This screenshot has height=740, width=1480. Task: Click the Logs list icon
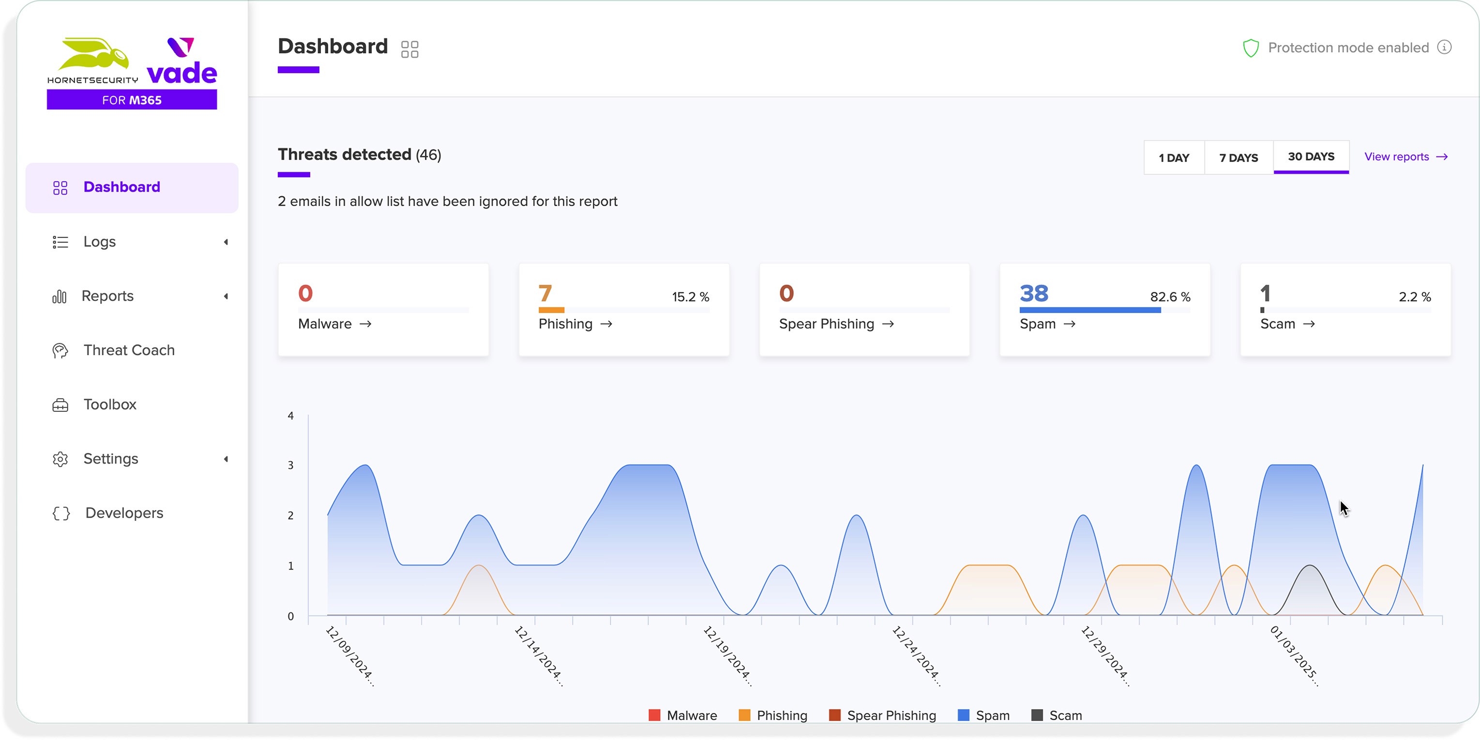coord(60,242)
